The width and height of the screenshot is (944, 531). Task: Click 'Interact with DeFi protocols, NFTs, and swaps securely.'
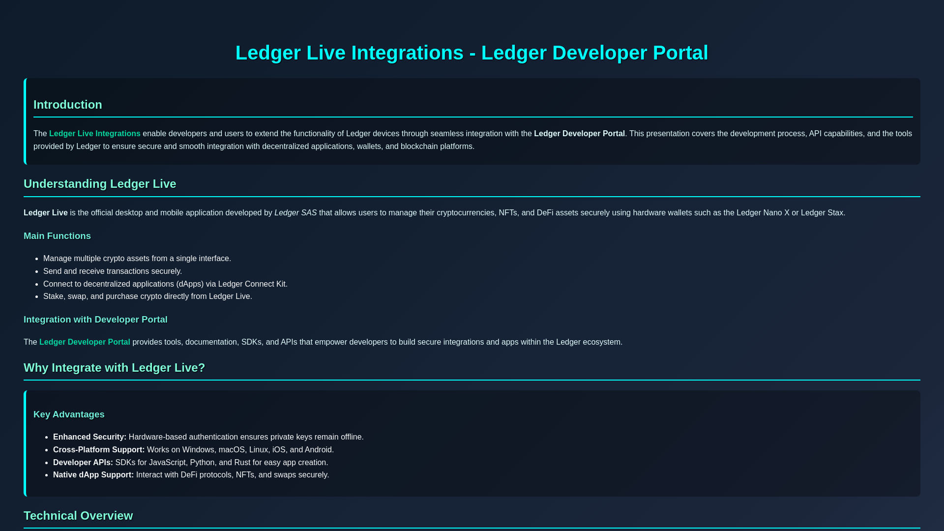[233, 475]
